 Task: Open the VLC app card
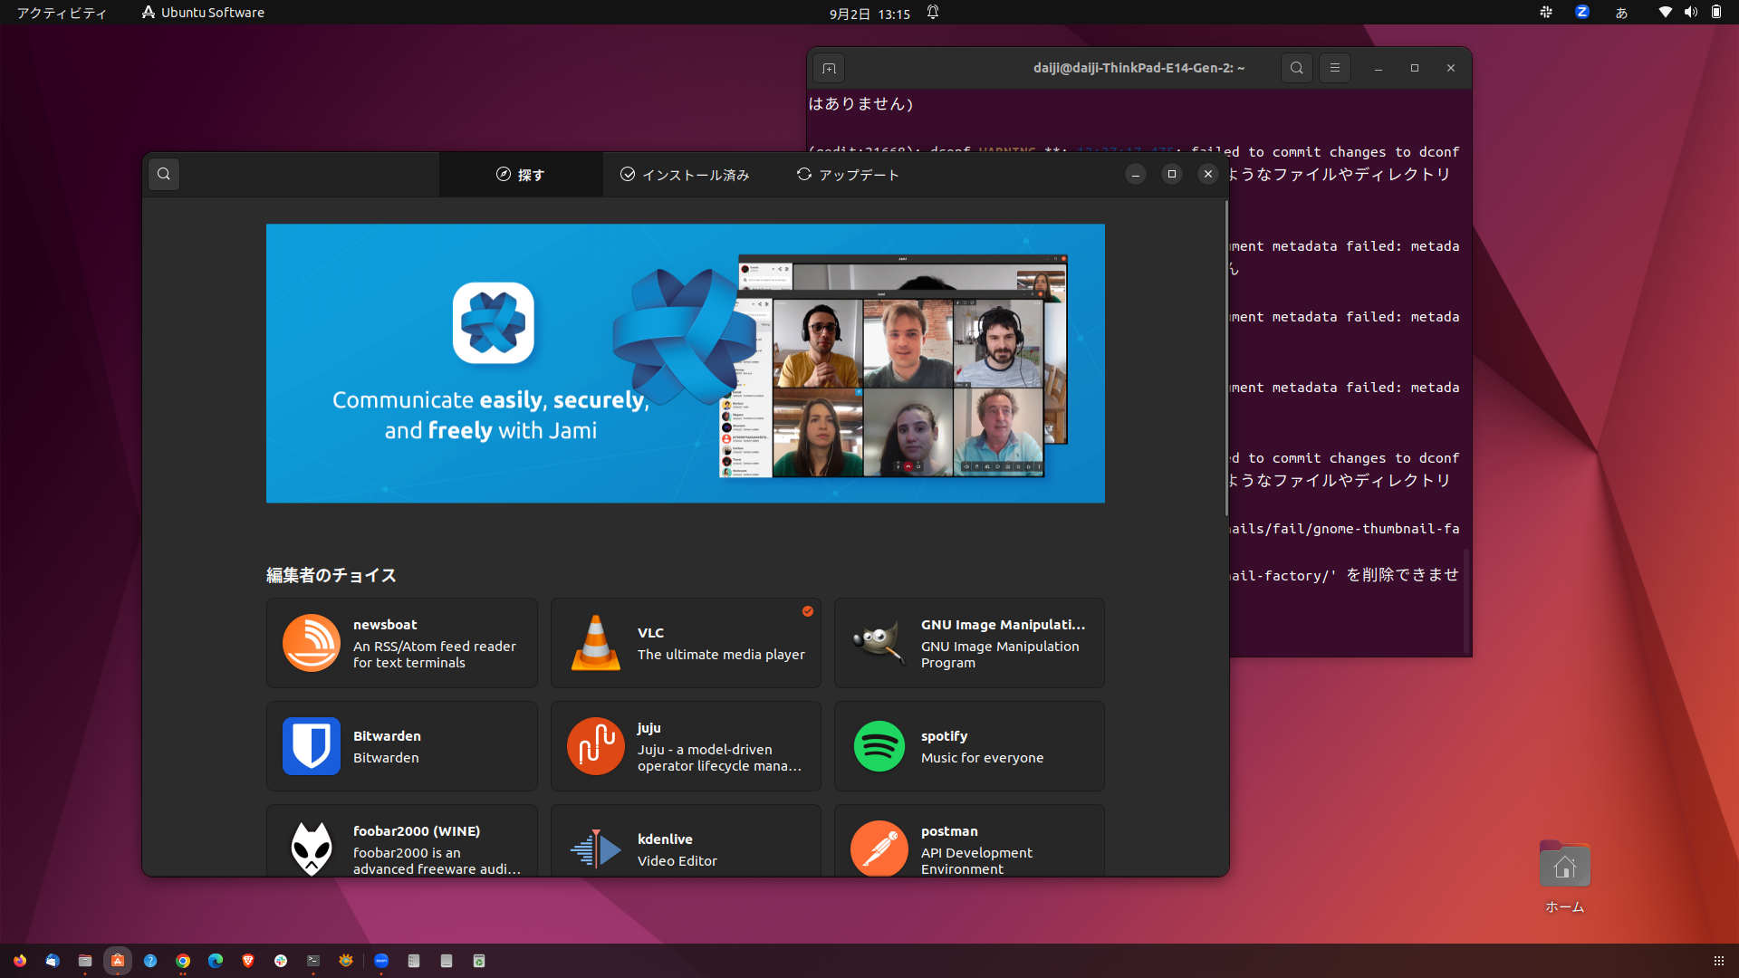tap(686, 643)
